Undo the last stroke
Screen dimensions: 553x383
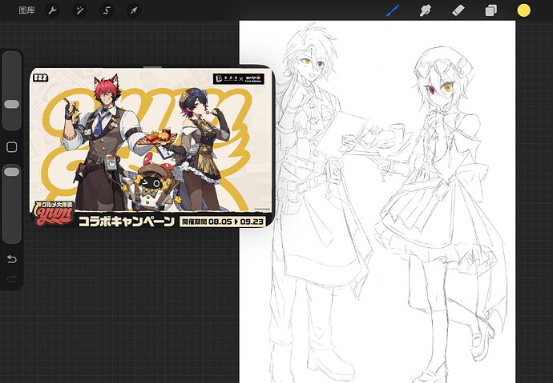(x=12, y=259)
